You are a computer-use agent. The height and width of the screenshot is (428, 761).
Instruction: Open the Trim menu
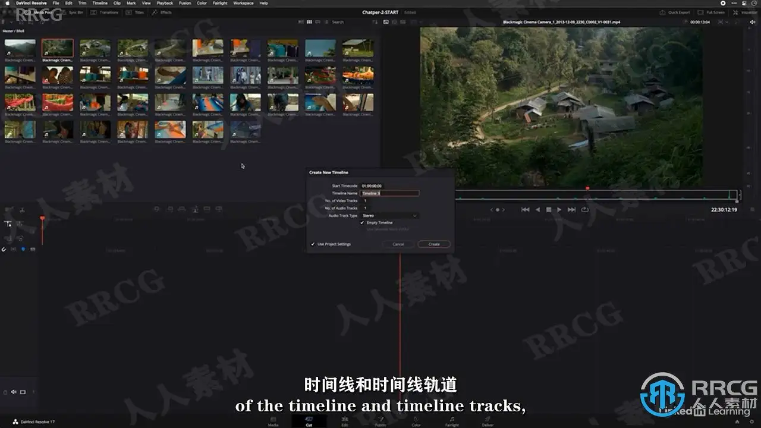[83, 3]
